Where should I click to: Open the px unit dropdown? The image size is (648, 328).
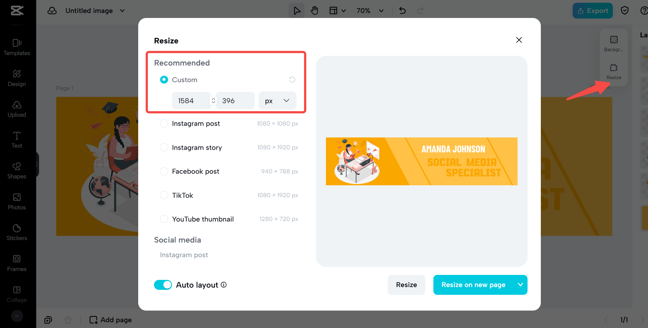(277, 100)
